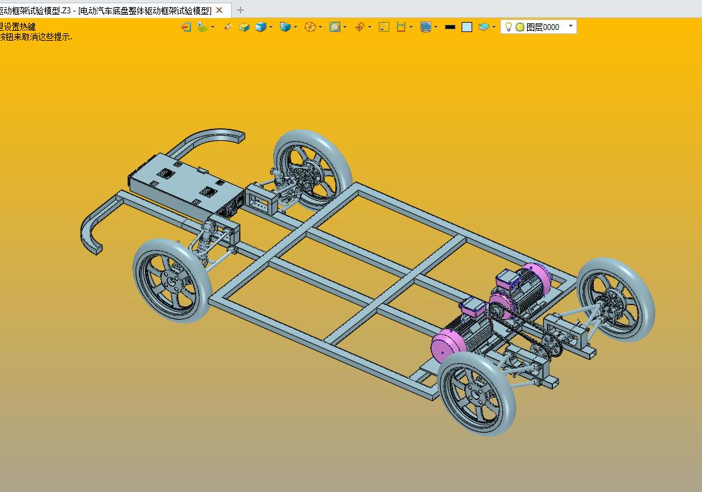Toggle the yellow circle layer status icon
The image size is (702, 492).
click(520, 27)
